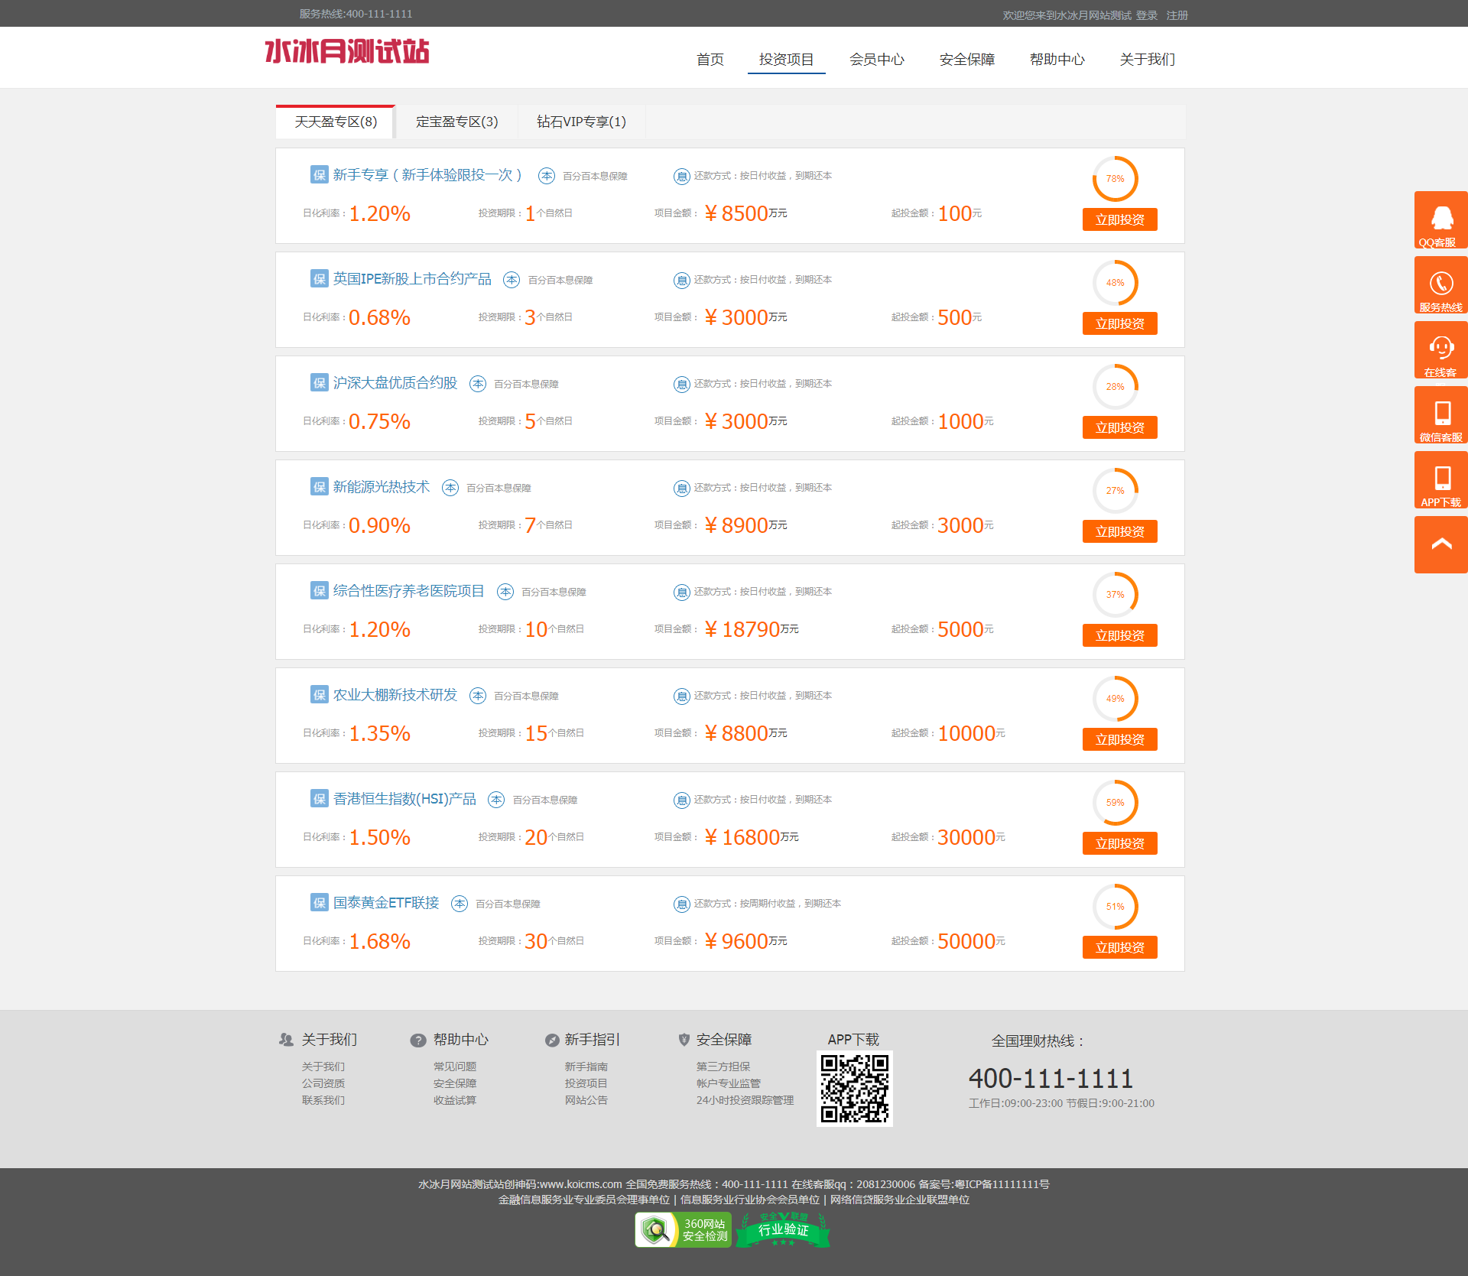The width and height of the screenshot is (1468, 1276).
Task: Click 立即投资 for 新能源光热技术
Action: click(x=1119, y=531)
